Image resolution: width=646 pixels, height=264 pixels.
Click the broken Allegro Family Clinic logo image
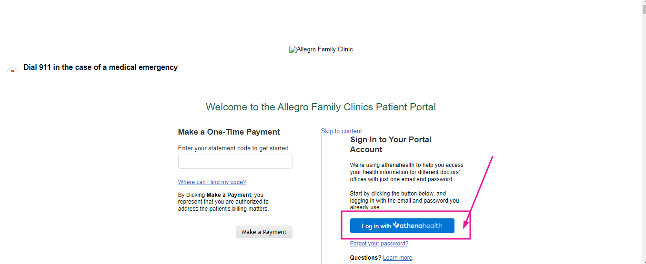pos(321,49)
